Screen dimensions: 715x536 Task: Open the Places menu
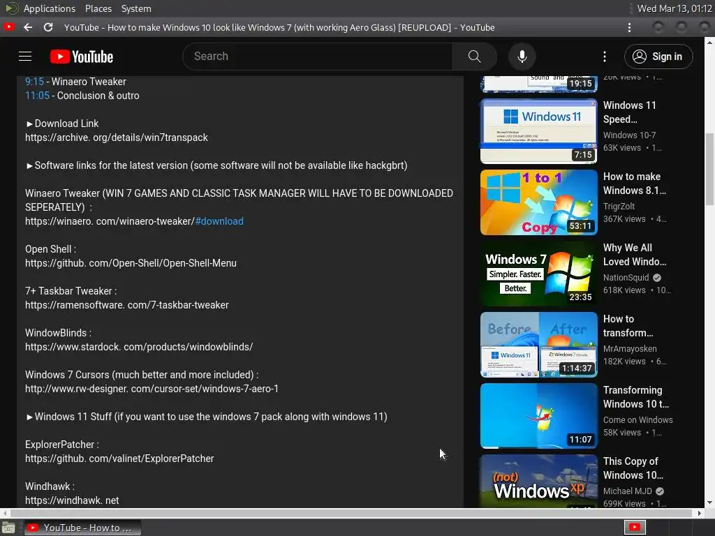coord(98,8)
